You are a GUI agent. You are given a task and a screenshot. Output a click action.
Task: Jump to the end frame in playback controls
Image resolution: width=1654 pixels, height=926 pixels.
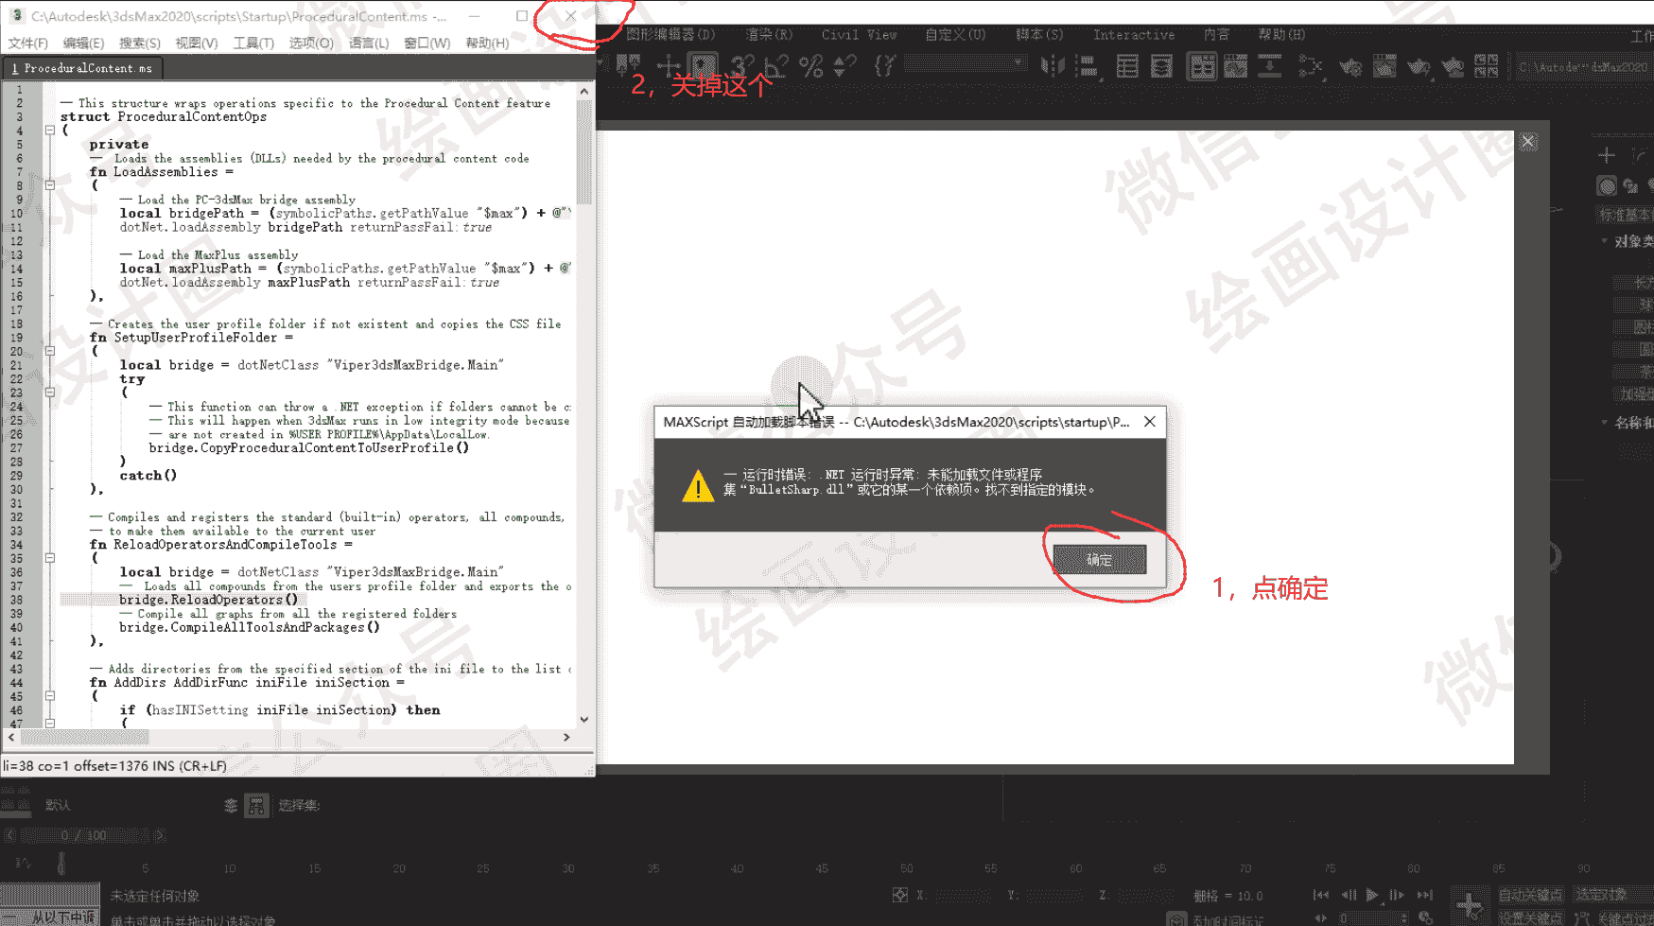pyautogui.click(x=1425, y=895)
